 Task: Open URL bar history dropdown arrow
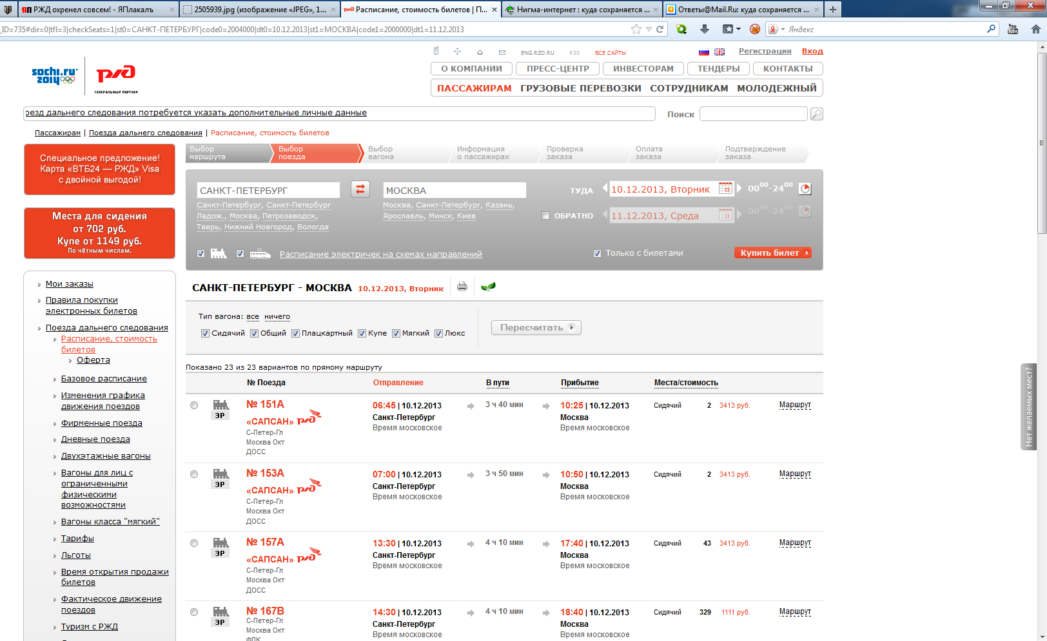pos(649,29)
